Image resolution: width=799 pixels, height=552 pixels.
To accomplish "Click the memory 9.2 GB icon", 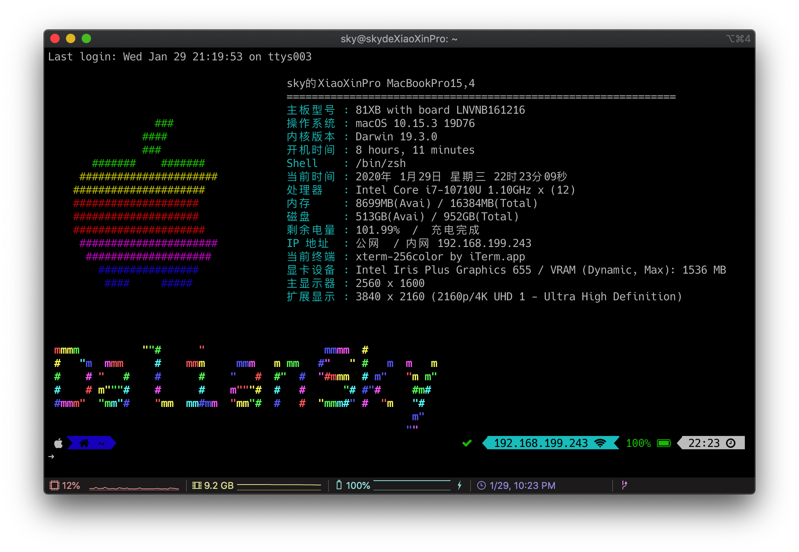I will click(x=197, y=485).
